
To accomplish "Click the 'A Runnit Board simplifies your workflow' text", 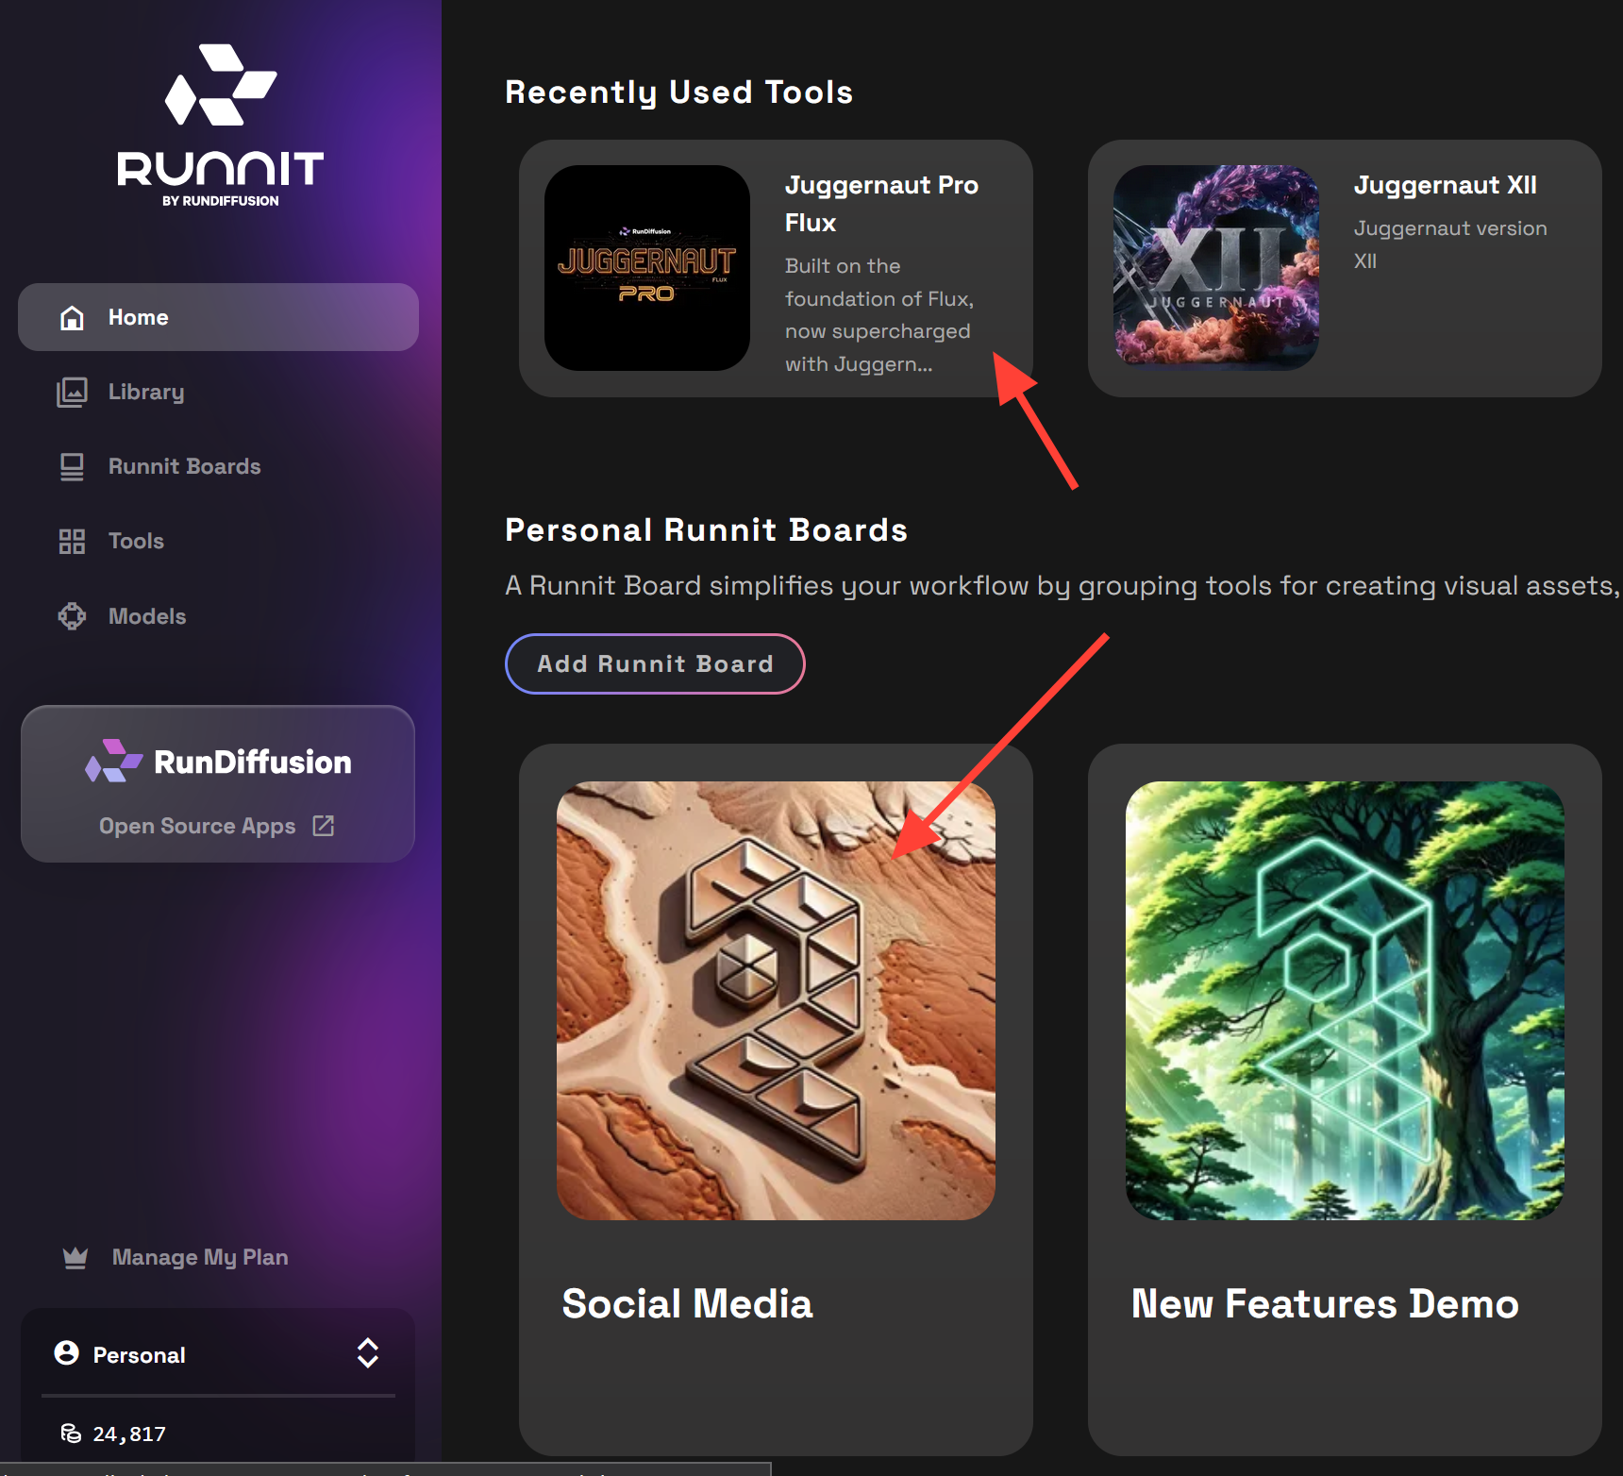I will pos(1063,585).
